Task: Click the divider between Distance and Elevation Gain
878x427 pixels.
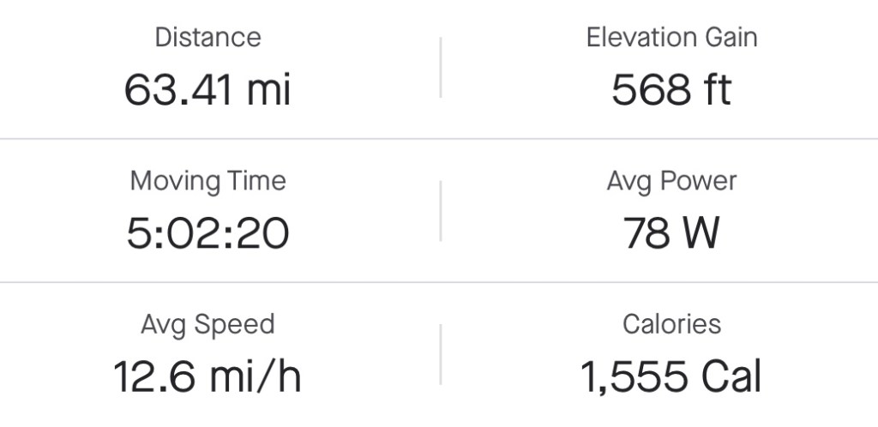Action: click(441, 67)
